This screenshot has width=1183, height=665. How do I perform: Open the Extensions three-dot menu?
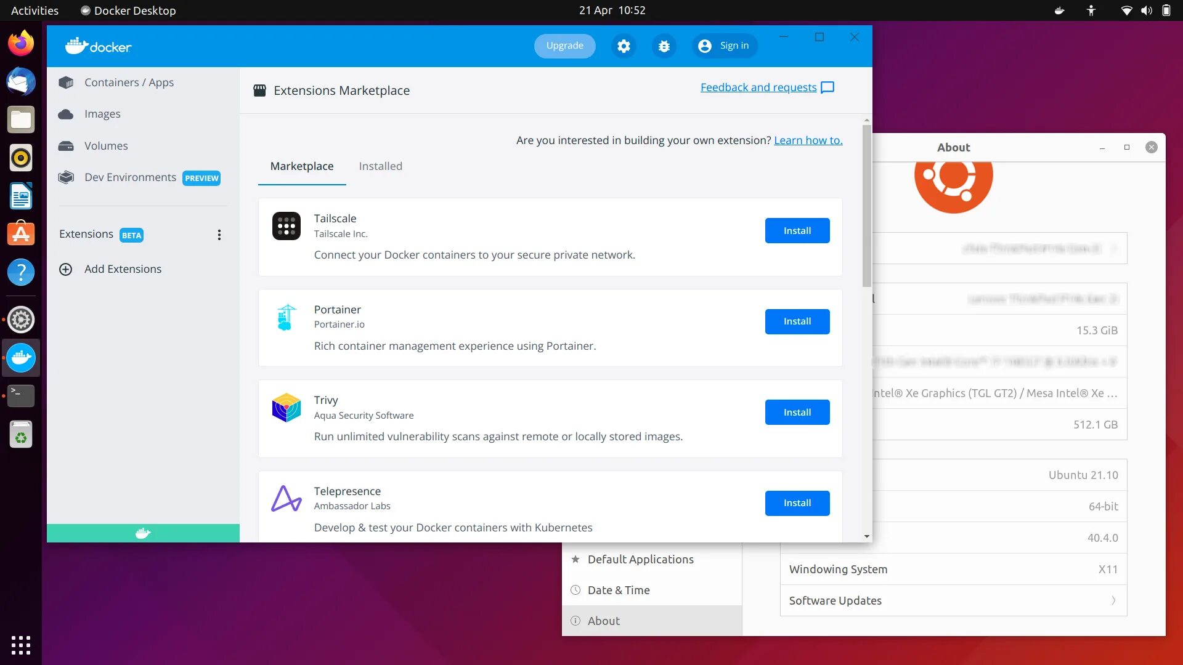219,235
